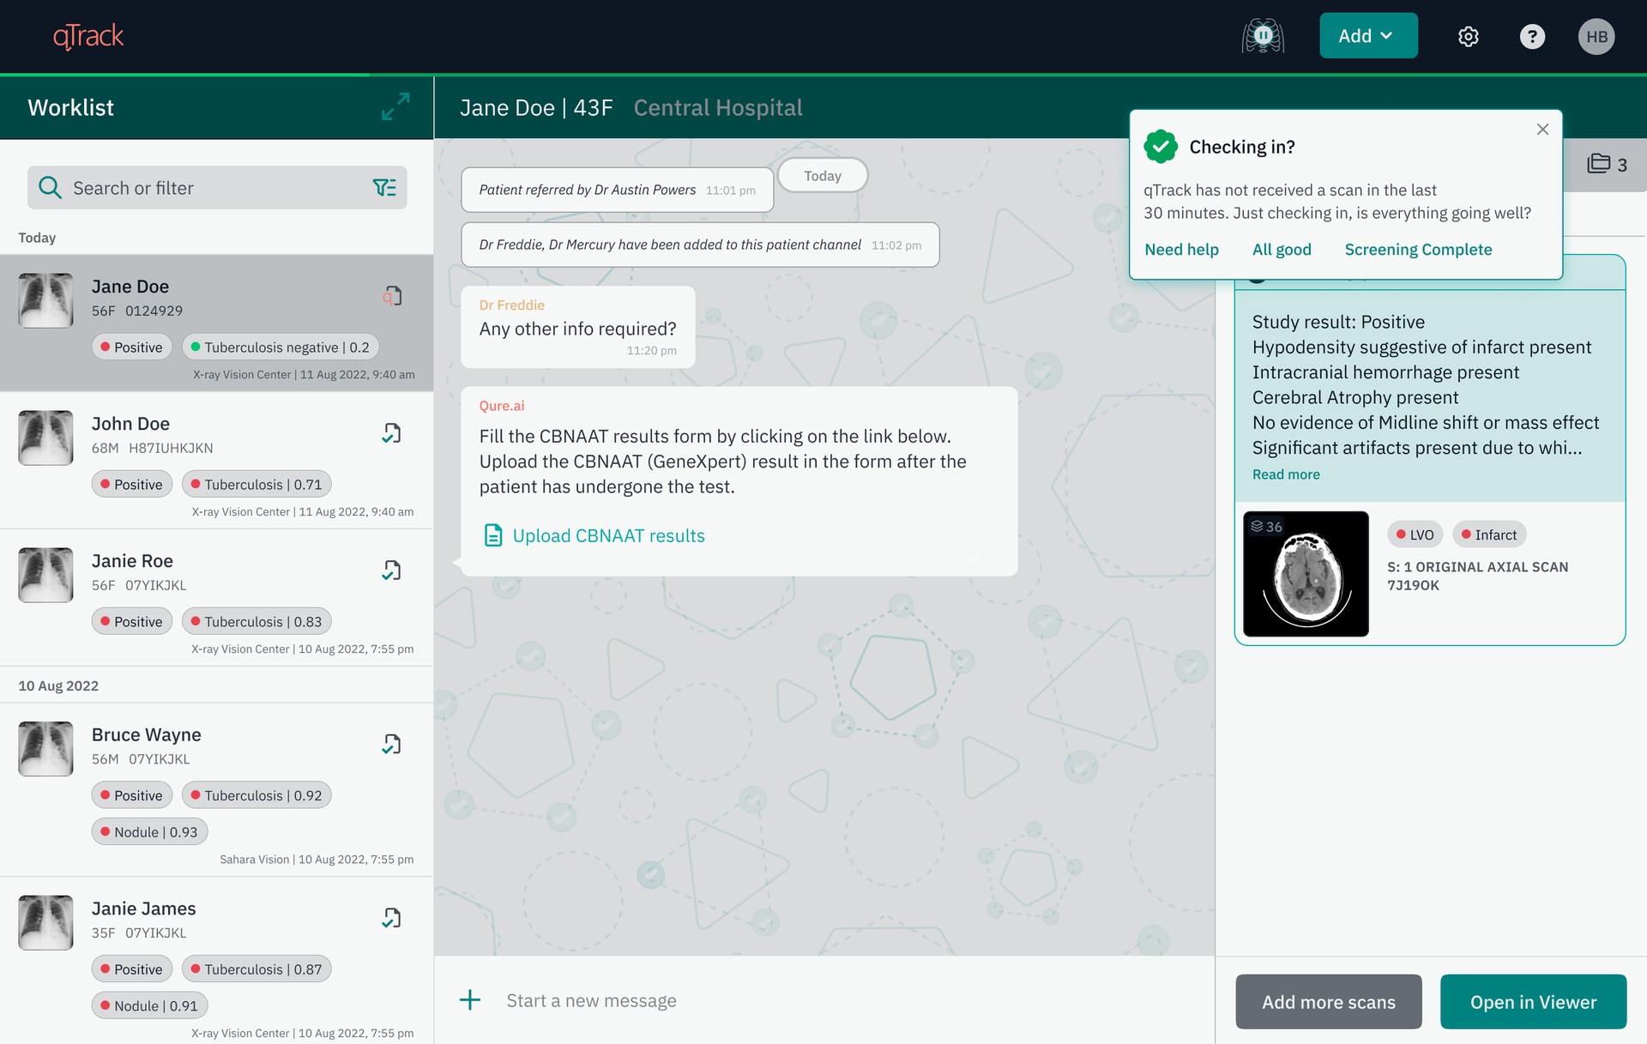Close the Checking in popup
The image size is (1647, 1044).
(x=1542, y=130)
